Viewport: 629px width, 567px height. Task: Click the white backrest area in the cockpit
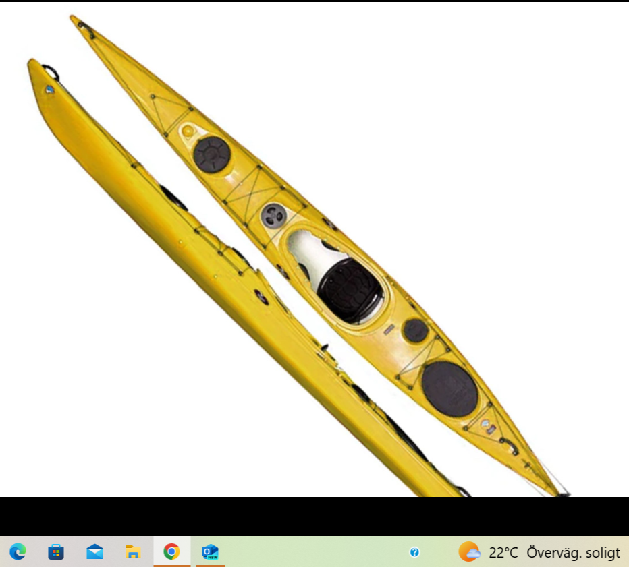(x=310, y=251)
